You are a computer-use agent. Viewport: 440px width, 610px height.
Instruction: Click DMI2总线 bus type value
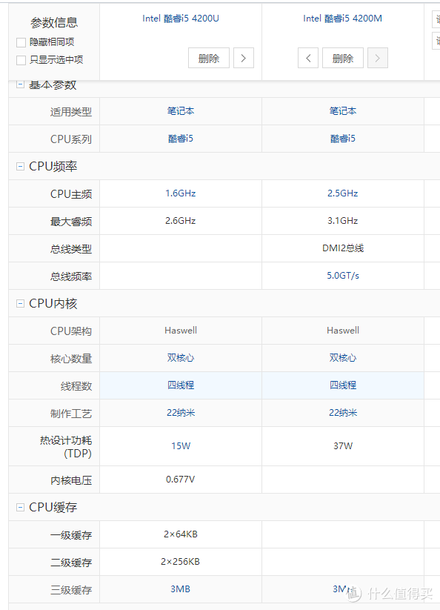(x=343, y=248)
